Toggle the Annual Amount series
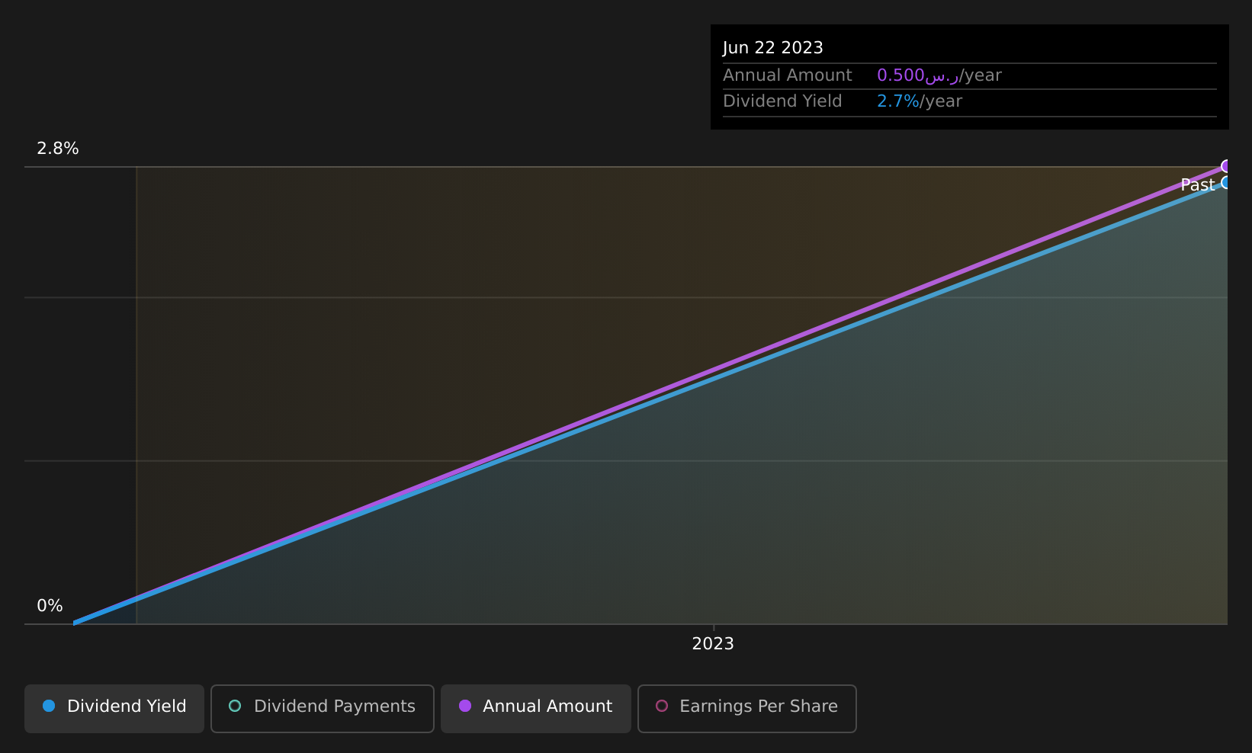Viewport: 1252px width, 753px height. coord(536,708)
